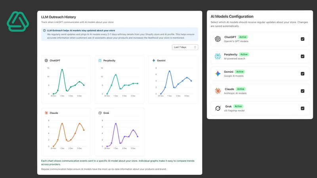Click ChatGPT logo in AI Models Configuration
317x178 pixels.
coord(218,39)
